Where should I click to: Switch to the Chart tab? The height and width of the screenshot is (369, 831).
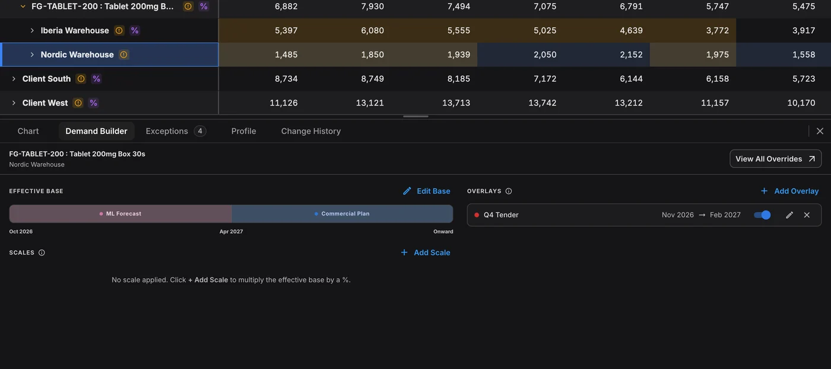pos(28,131)
